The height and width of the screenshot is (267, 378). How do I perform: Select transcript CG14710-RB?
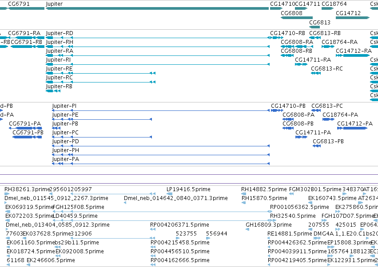coord(287,33)
